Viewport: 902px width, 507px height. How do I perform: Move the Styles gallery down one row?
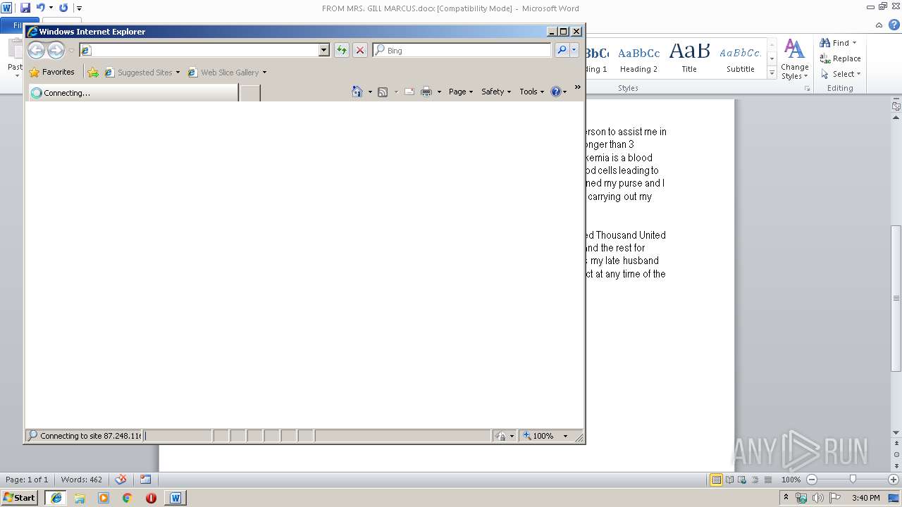point(772,59)
